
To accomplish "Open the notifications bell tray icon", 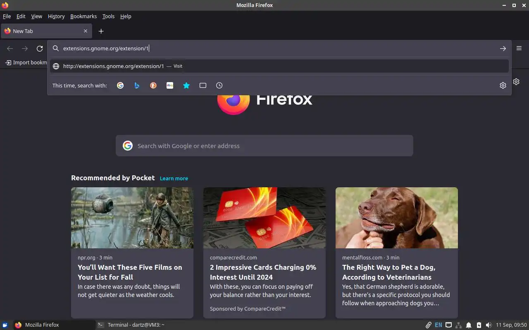I will [x=469, y=325].
